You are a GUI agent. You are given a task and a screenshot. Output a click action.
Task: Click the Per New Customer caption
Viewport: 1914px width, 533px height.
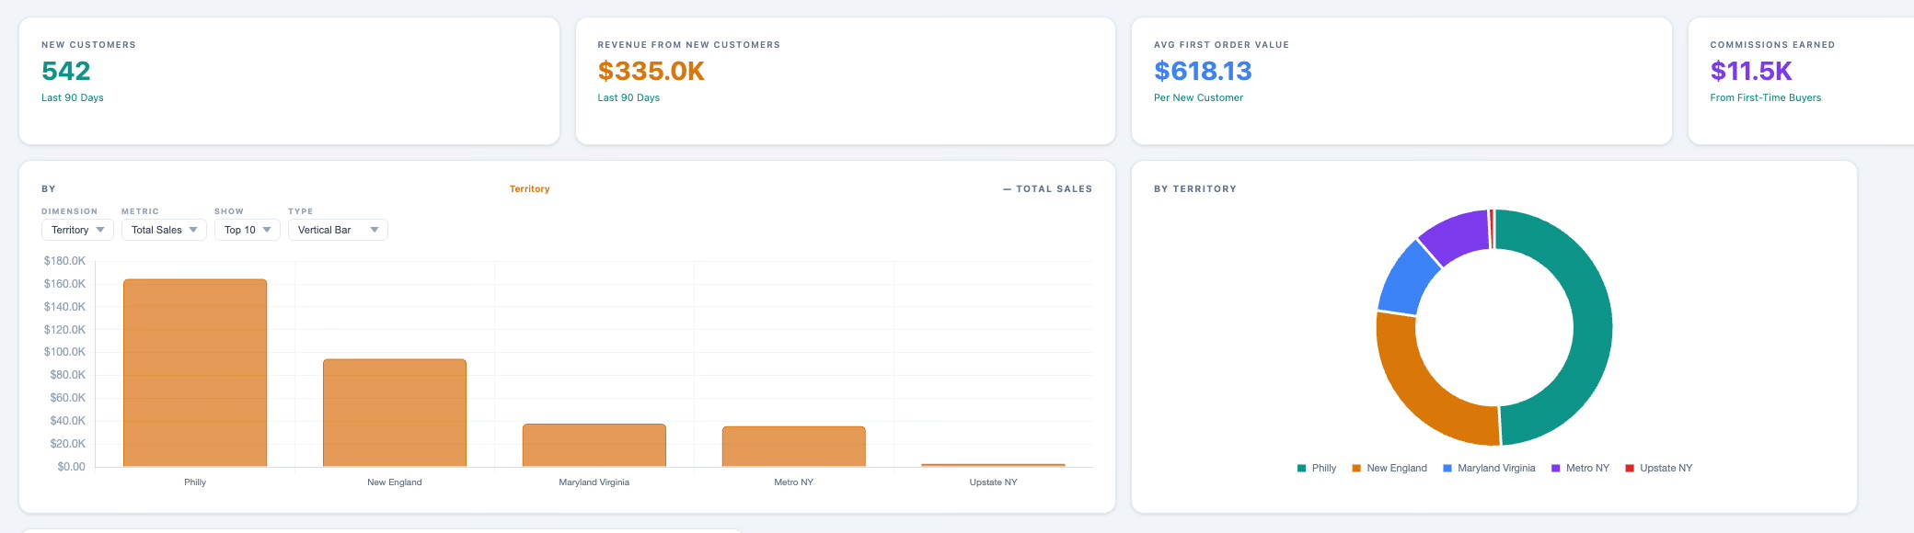click(x=1198, y=97)
